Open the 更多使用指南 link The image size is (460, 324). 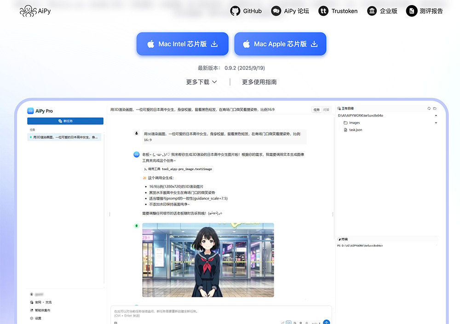[x=259, y=82]
